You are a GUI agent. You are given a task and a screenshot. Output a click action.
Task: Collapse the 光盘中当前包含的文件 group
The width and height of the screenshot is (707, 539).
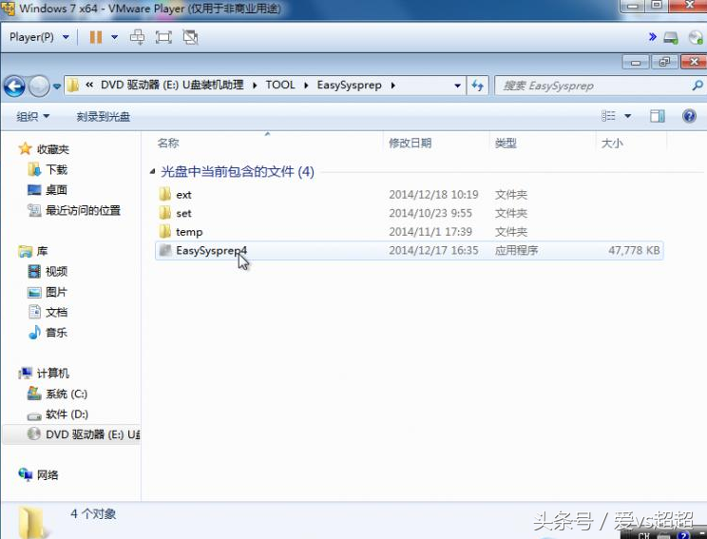point(153,171)
